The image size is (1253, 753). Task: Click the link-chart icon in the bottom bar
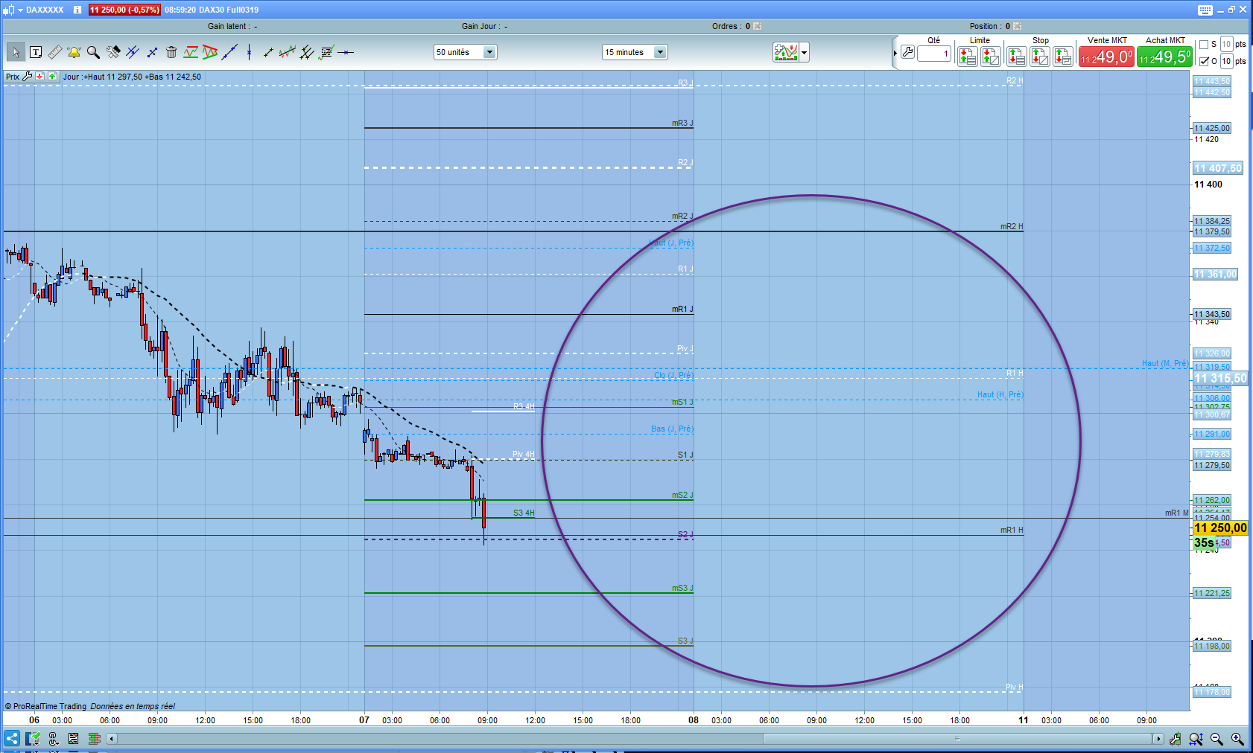pos(54,739)
